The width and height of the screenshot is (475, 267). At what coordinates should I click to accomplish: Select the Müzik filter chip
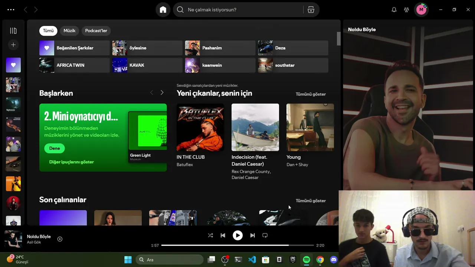(69, 31)
